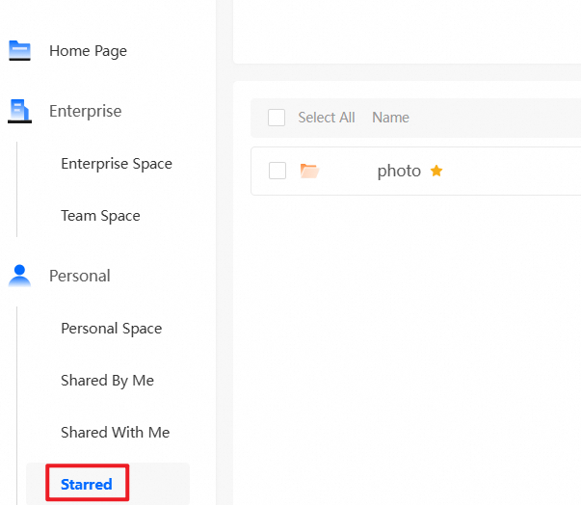Go to Team Space

point(100,216)
